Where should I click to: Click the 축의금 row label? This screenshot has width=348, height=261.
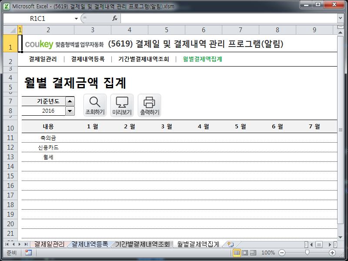tap(48, 138)
